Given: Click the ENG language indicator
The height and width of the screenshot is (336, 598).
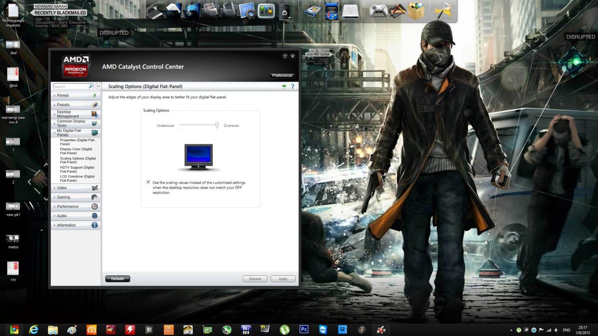Looking at the screenshot, I should (x=567, y=330).
